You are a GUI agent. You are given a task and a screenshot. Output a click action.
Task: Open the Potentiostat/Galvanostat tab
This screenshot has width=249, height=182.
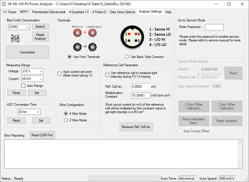coord(49,12)
